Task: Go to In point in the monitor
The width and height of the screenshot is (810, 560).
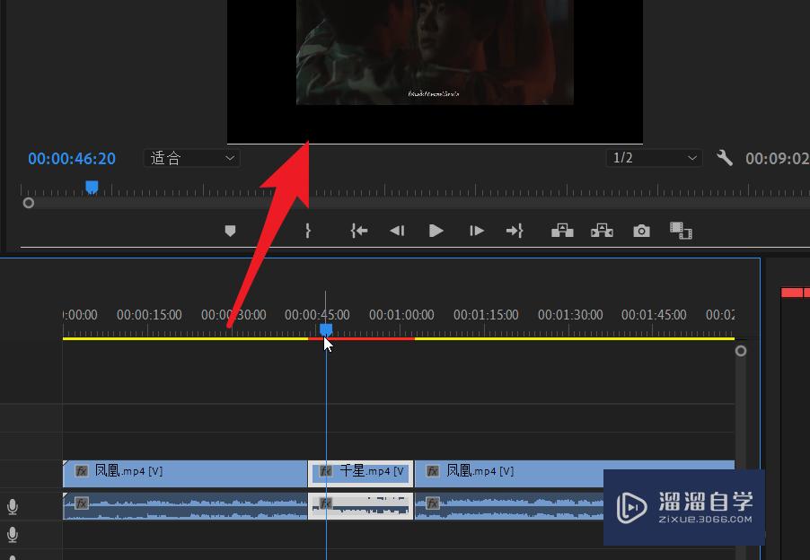Action: [359, 231]
